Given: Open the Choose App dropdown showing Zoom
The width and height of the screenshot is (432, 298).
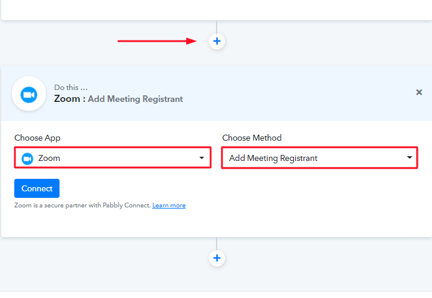Looking at the screenshot, I should tap(112, 157).
